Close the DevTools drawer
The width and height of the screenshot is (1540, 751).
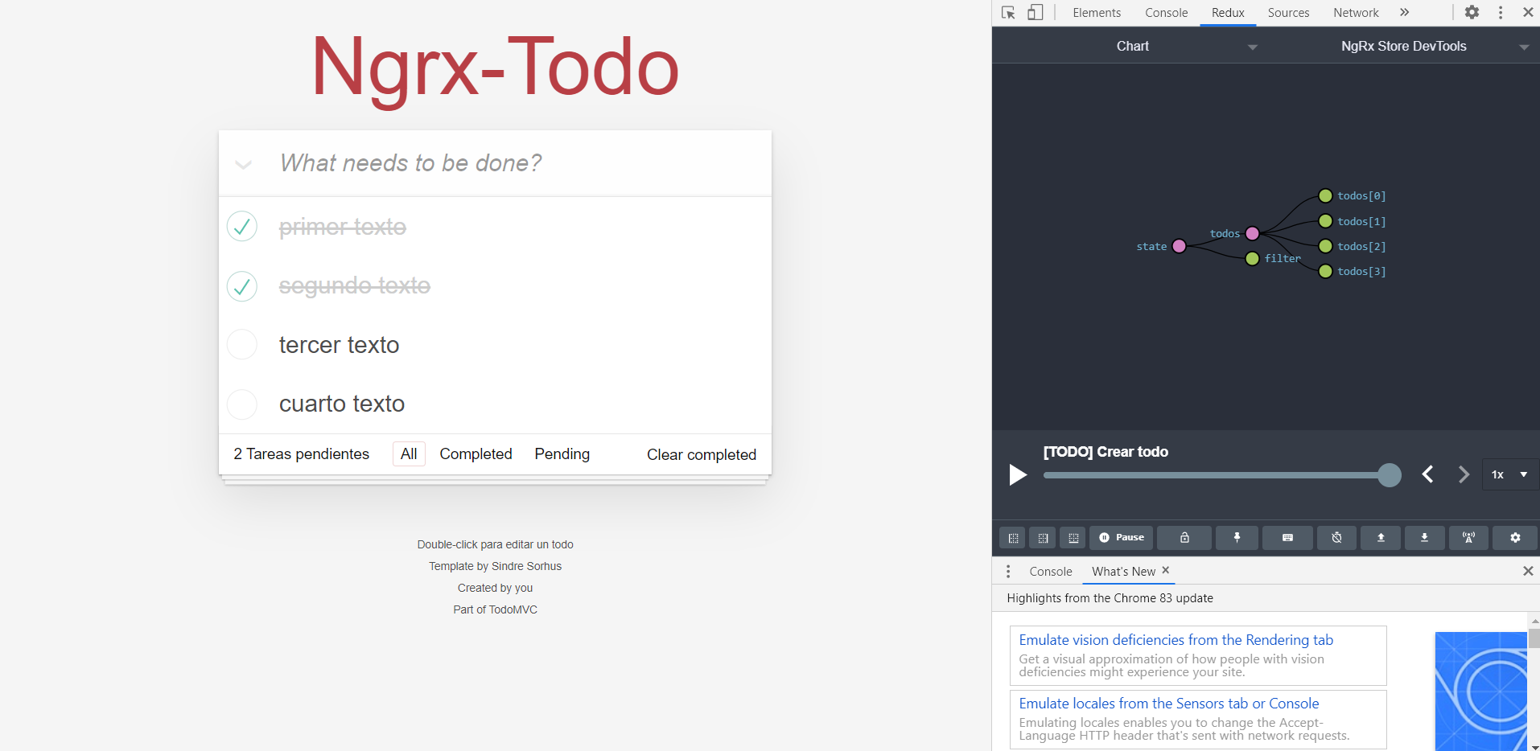pos(1528,571)
